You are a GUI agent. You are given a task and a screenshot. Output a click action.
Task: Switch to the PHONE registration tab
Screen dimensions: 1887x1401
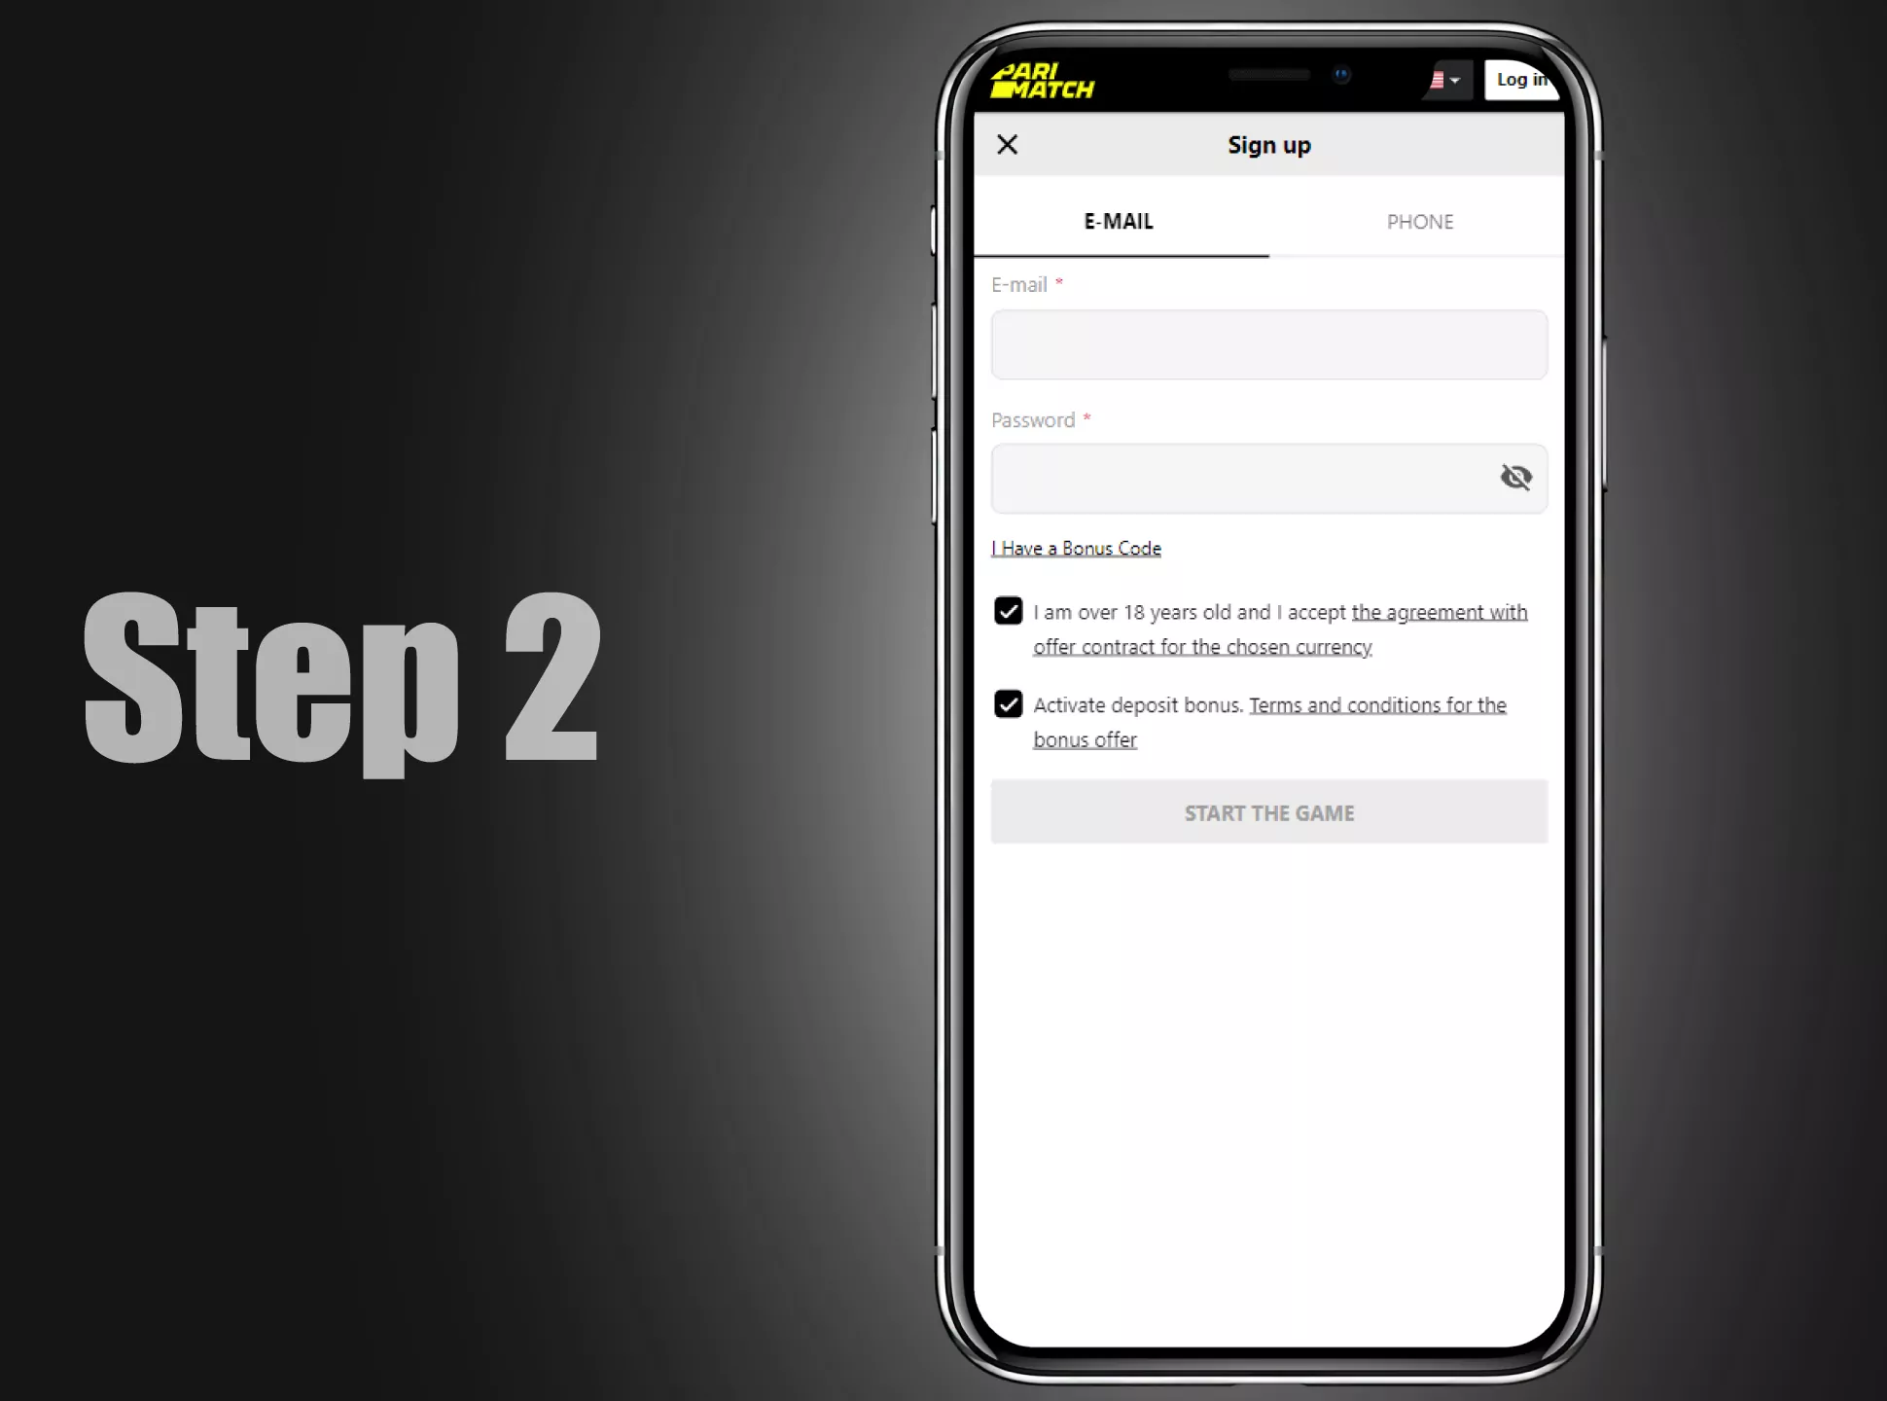coord(1418,221)
